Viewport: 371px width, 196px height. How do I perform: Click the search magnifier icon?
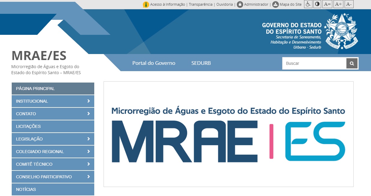[351, 63]
